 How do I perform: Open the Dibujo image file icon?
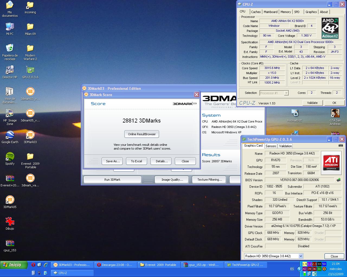coord(10,223)
